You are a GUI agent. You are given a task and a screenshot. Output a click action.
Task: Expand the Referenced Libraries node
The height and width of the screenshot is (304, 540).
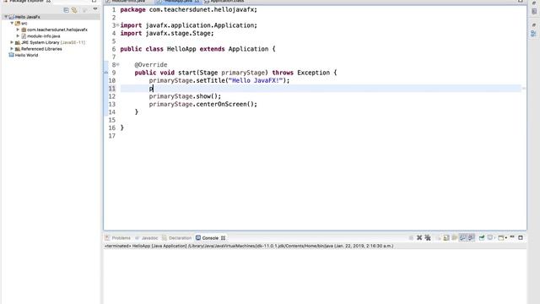[12, 49]
